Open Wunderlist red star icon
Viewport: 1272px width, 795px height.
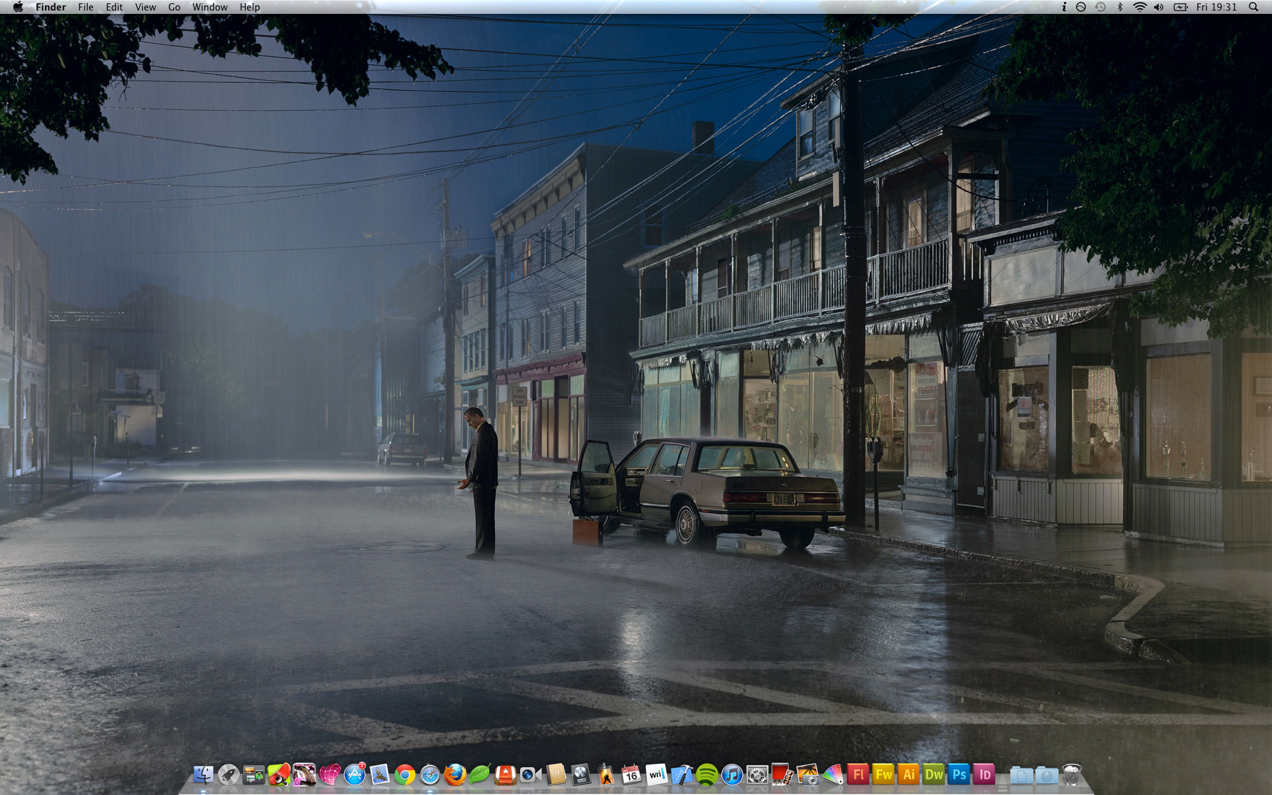coord(505,774)
